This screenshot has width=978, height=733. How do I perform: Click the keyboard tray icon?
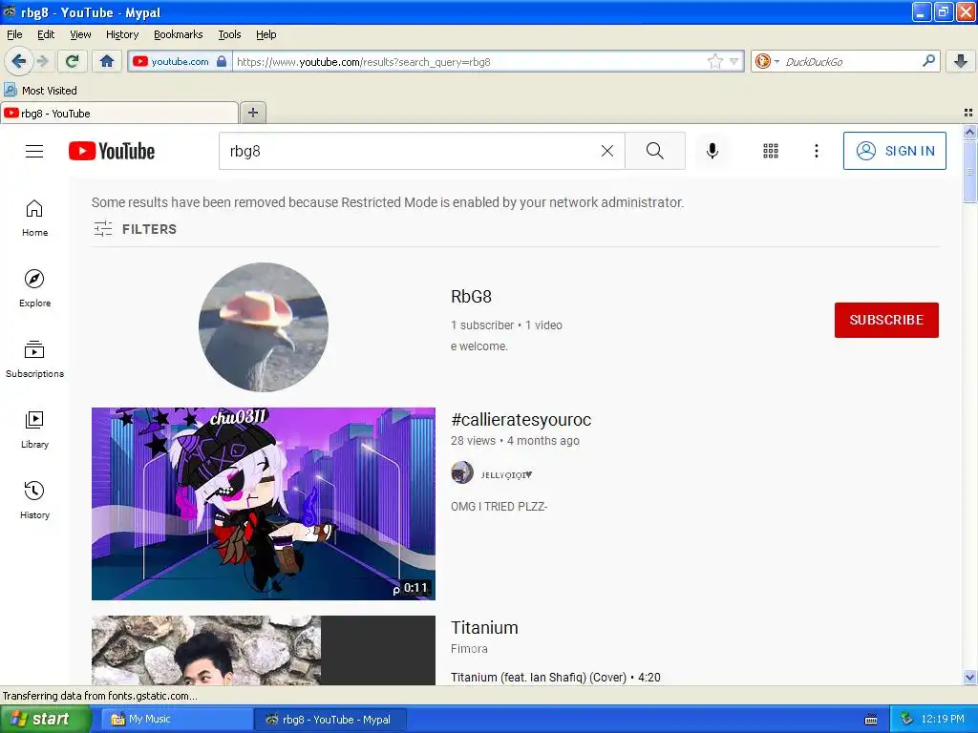(x=871, y=720)
